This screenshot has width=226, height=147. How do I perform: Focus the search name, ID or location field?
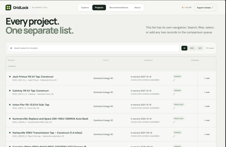(x=94, y=48)
